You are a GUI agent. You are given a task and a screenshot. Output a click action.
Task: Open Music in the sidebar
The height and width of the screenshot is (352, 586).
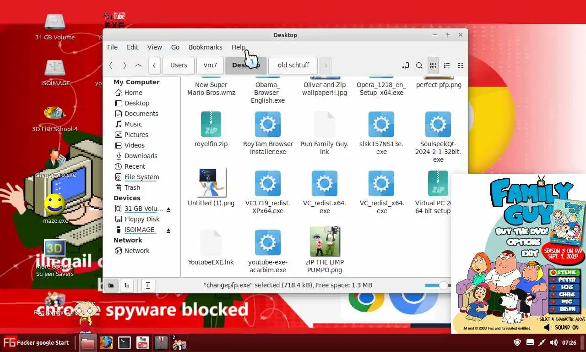pos(133,124)
